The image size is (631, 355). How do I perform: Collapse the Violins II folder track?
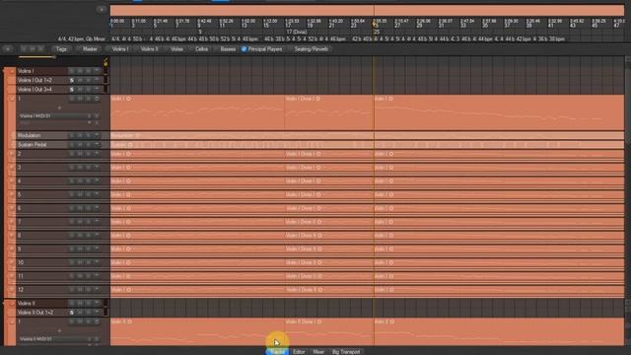[x=12, y=304]
